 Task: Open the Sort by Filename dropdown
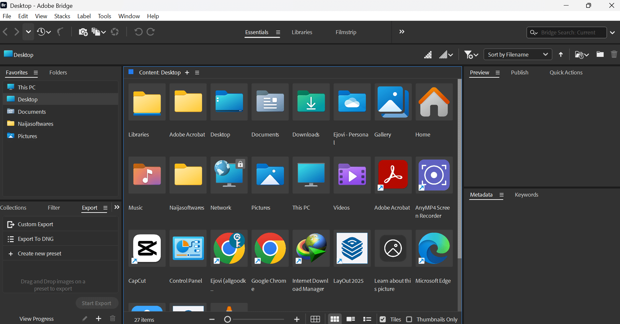[518, 55]
